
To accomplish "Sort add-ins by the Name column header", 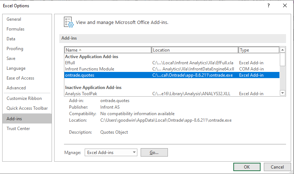I will [x=108, y=50].
